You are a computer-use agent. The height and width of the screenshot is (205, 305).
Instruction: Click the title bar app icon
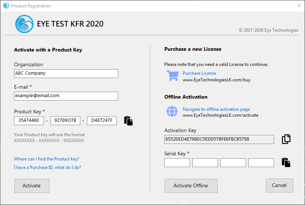point(6,6)
